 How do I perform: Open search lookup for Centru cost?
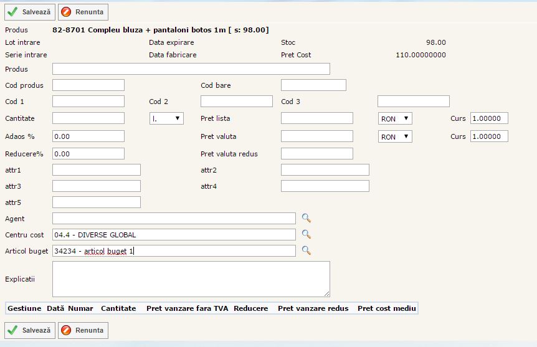click(306, 234)
